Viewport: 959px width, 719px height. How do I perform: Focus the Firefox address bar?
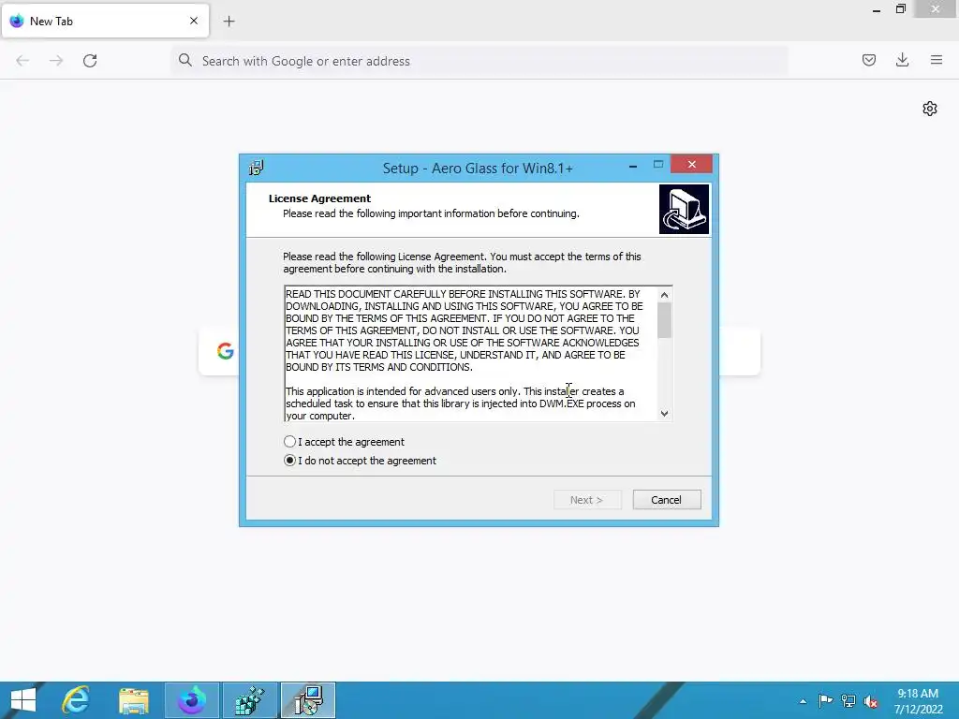click(x=479, y=61)
